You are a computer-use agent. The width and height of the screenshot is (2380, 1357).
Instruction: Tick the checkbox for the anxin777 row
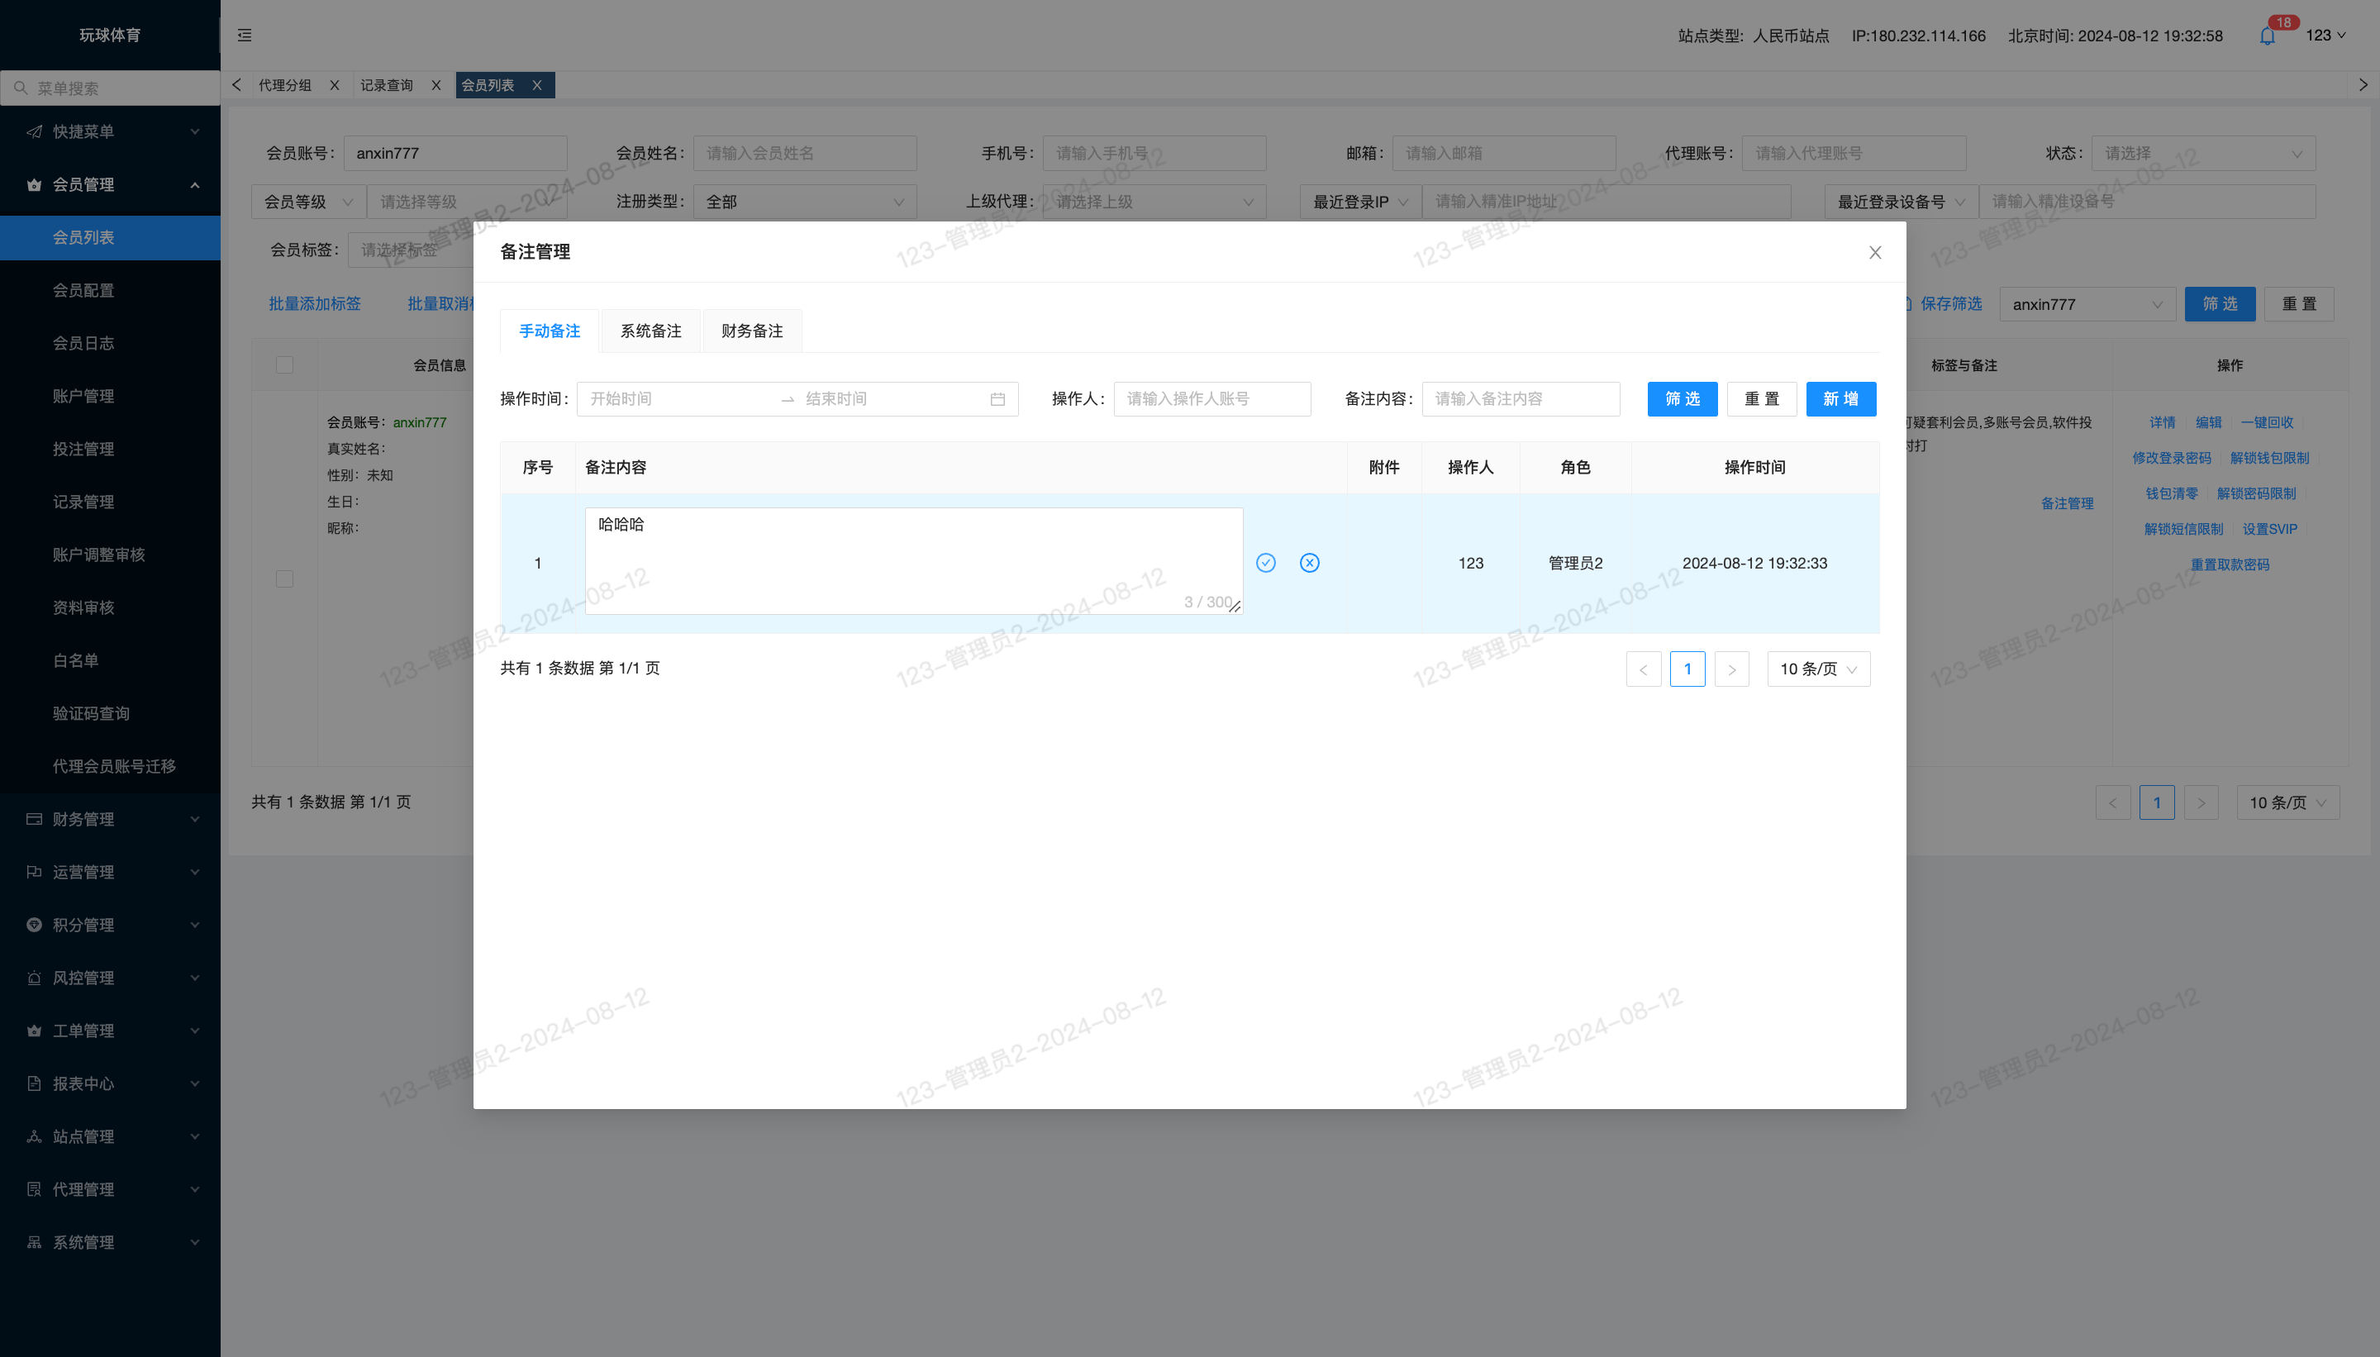[284, 579]
